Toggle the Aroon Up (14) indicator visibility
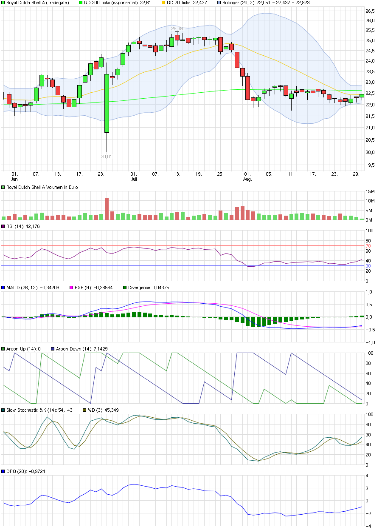The height and width of the screenshot is (530, 382). [3, 349]
